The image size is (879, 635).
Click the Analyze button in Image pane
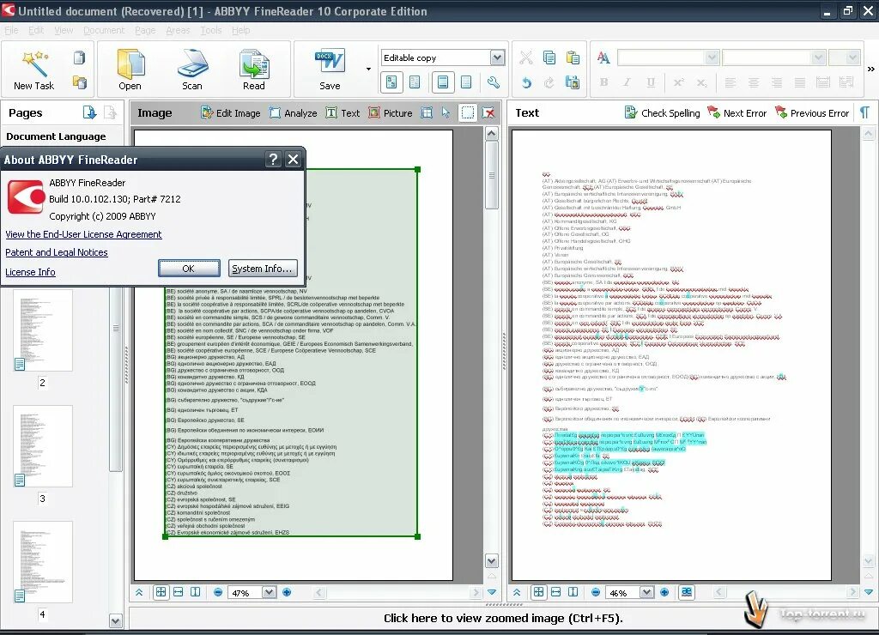pos(294,113)
